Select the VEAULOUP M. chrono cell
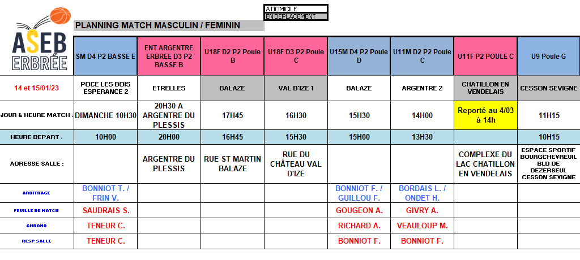Screen dimensions: 580x260 point(422,226)
